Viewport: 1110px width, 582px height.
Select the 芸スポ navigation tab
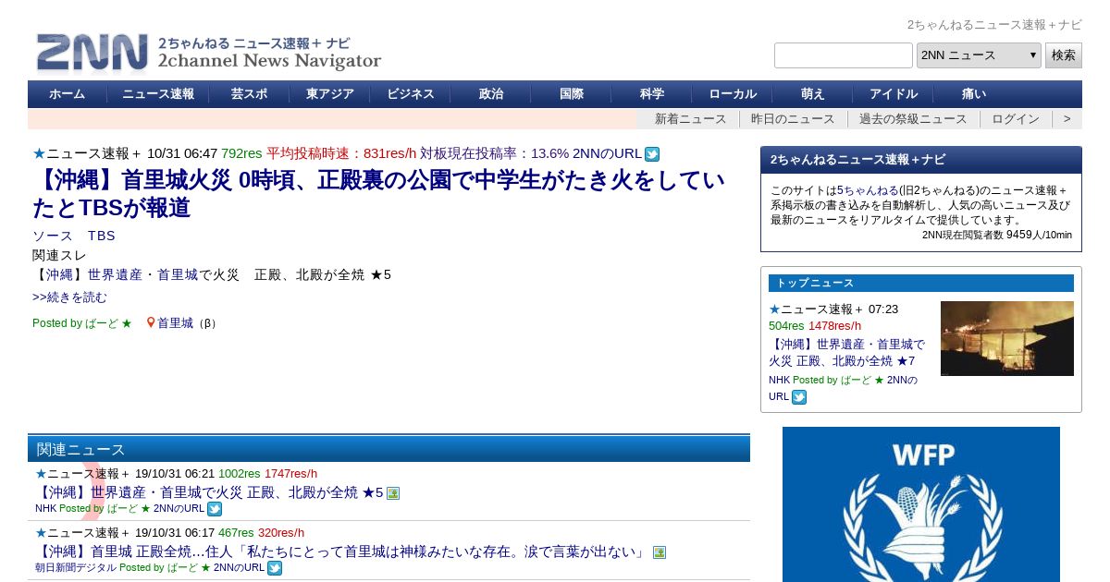tap(249, 94)
